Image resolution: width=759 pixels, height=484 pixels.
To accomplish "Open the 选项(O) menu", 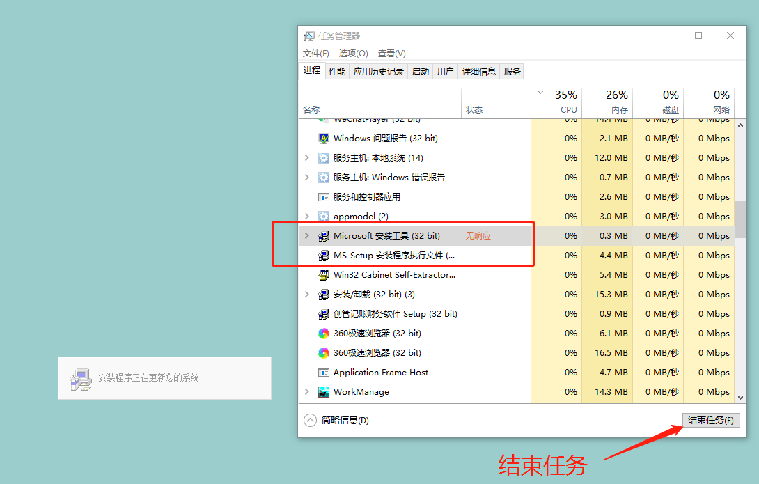I will 354,54.
